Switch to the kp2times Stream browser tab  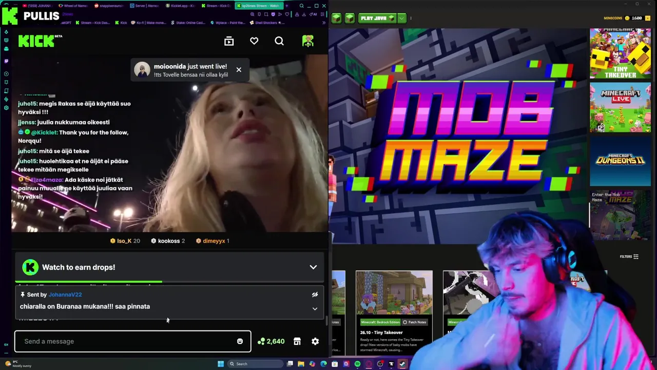(x=259, y=6)
